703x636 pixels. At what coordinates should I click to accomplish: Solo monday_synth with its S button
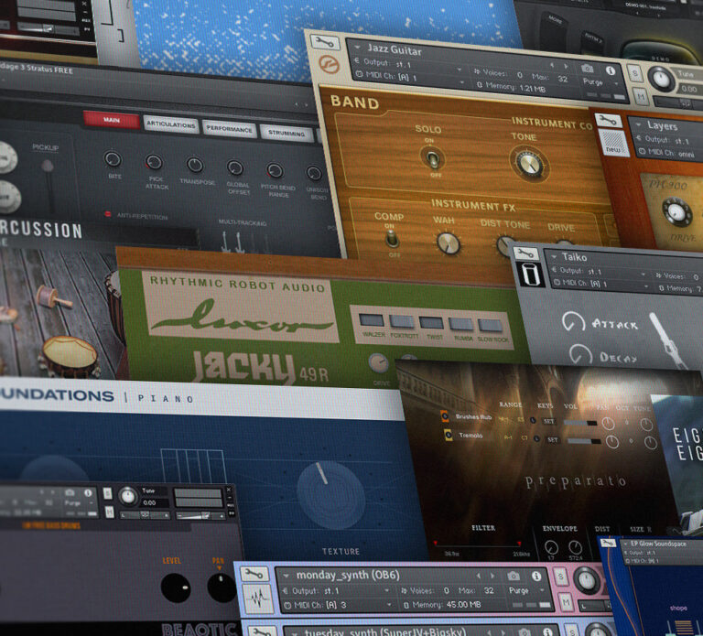click(x=561, y=577)
